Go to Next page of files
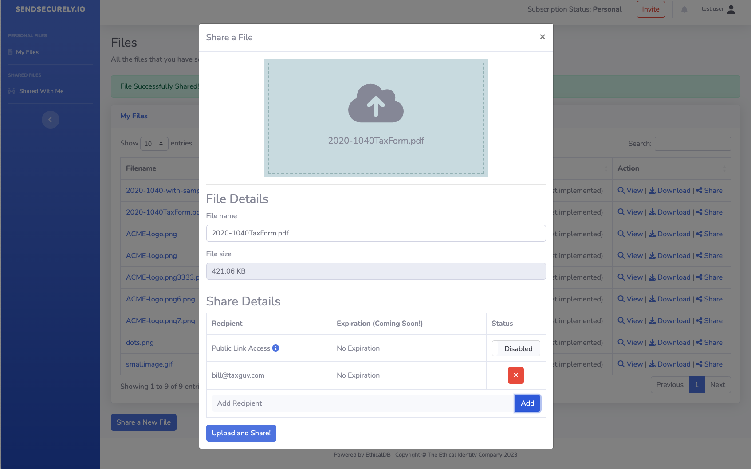The height and width of the screenshot is (469, 751). 717,384
